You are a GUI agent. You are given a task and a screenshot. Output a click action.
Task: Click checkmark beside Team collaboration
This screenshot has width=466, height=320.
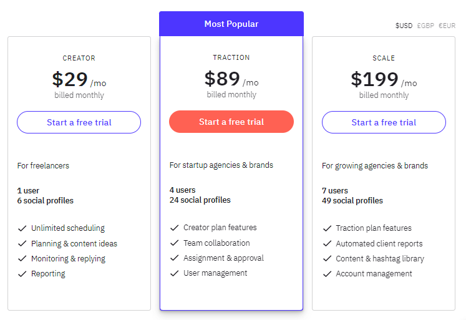(x=175, y=243)
